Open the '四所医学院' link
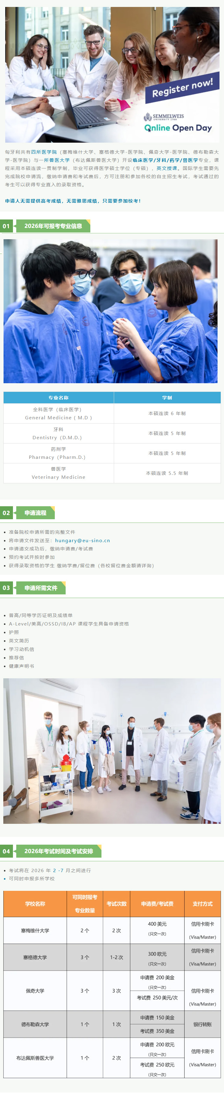 point(44,152)
